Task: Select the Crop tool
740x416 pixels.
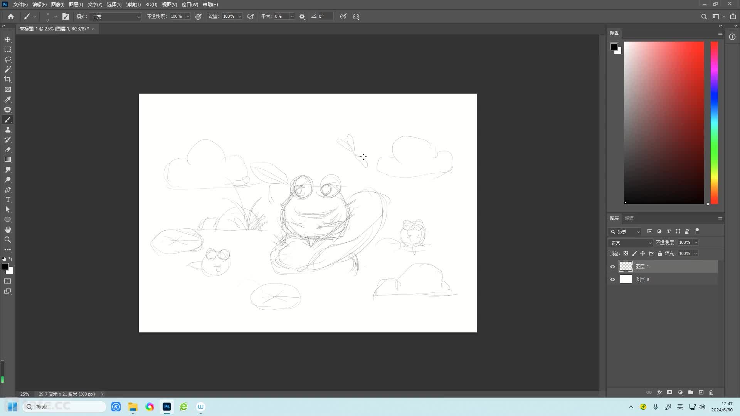Action: [8, 79]
